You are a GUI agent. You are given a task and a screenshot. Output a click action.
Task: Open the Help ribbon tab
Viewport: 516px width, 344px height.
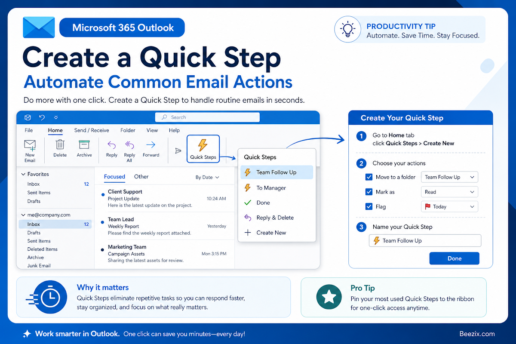coord(174,130)
